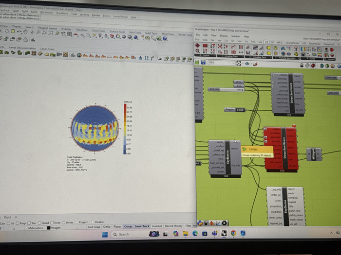Image resolution: width=341 pixels, height=255 pixels.
Task: Click the Chrome icon in the taskbar
Action: pyautogui.click(x=233, y=234)
